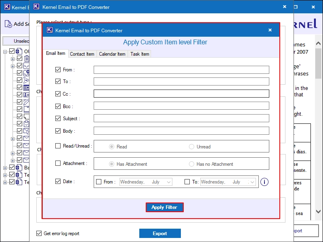The width and height of the screenshot is (323, 242).
Task: Expand the 'Ba' file node in the tree
Action: (5, 168)
